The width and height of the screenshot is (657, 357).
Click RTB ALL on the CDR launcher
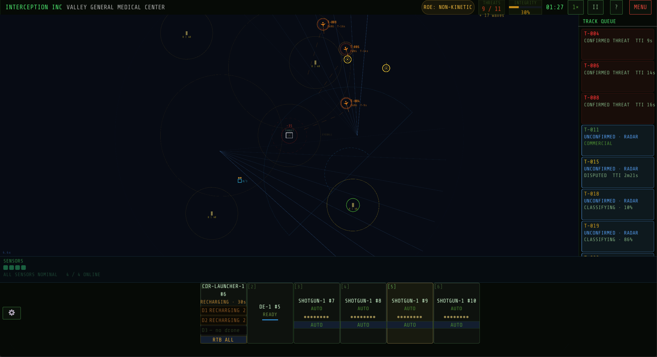click(x=223, y=340)
